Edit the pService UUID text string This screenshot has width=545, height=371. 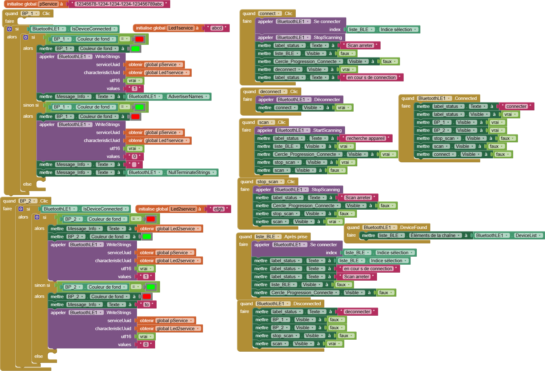tap(119, 4)
